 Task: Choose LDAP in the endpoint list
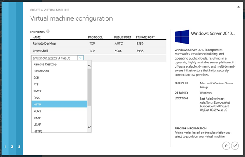(x=59, y=125)
